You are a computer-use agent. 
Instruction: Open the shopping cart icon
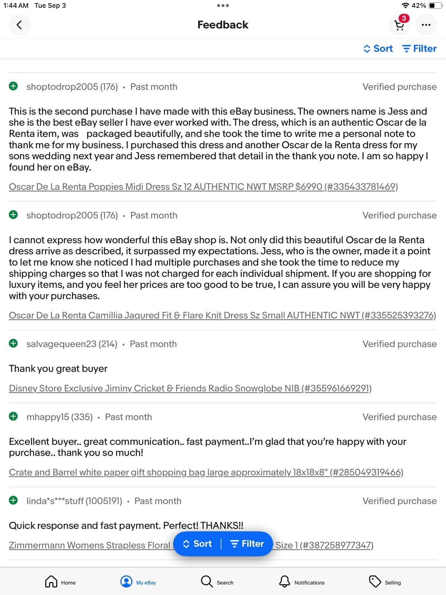399,25
